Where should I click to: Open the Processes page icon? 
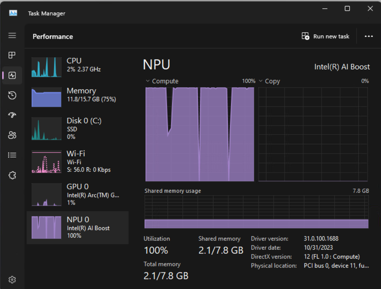click(x=12, y=55)
